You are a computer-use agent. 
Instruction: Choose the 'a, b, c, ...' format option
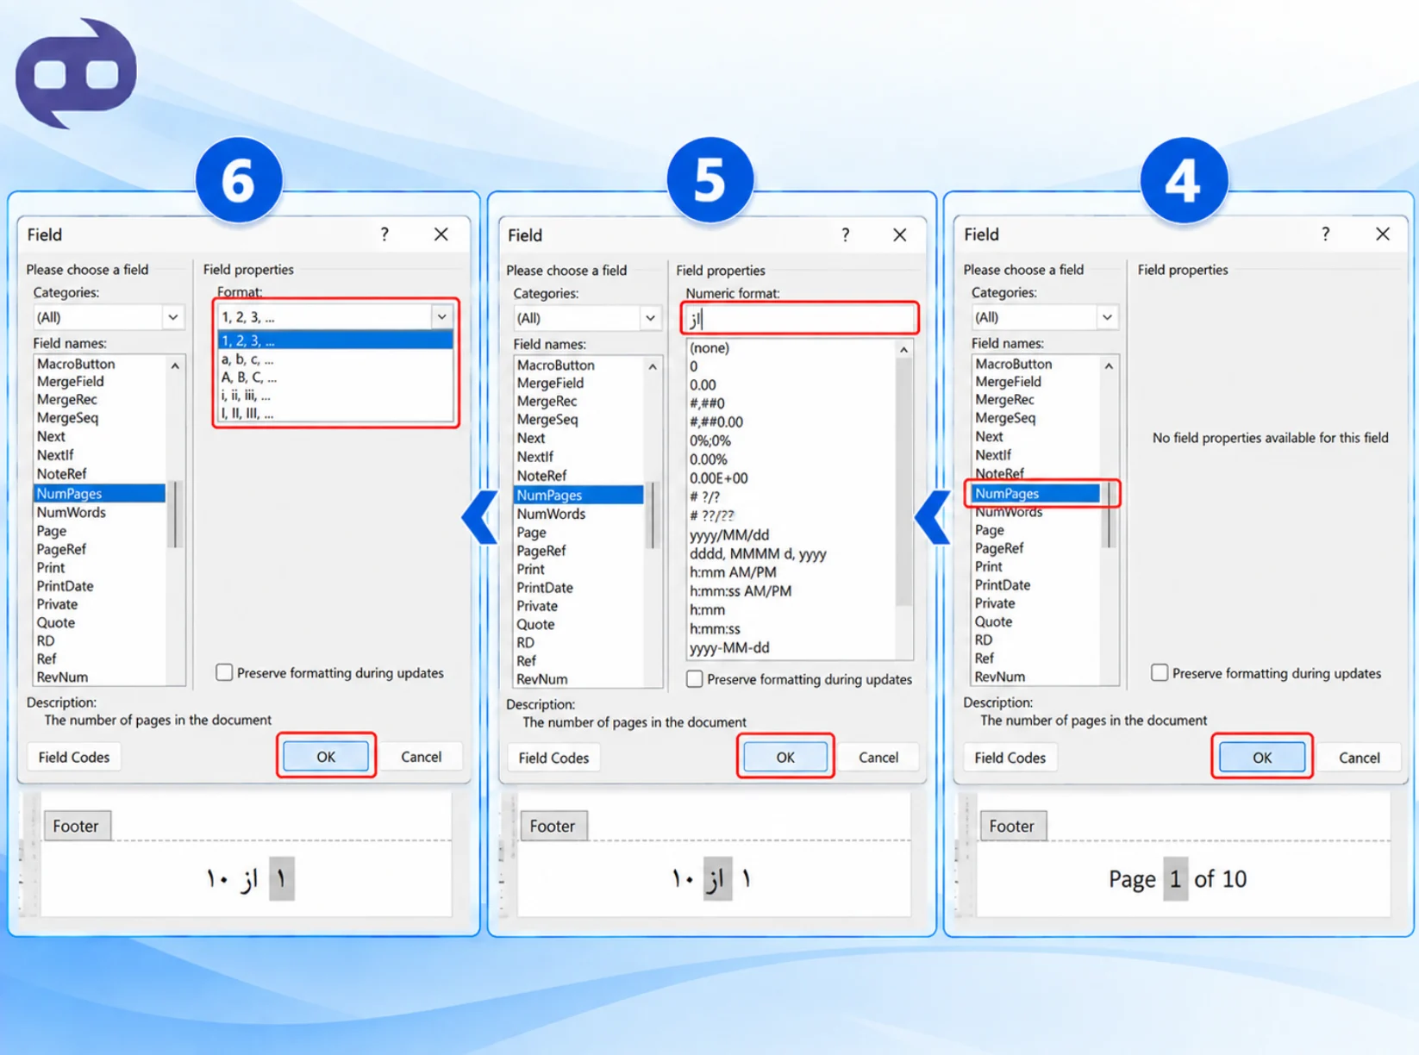click(335, 359)
